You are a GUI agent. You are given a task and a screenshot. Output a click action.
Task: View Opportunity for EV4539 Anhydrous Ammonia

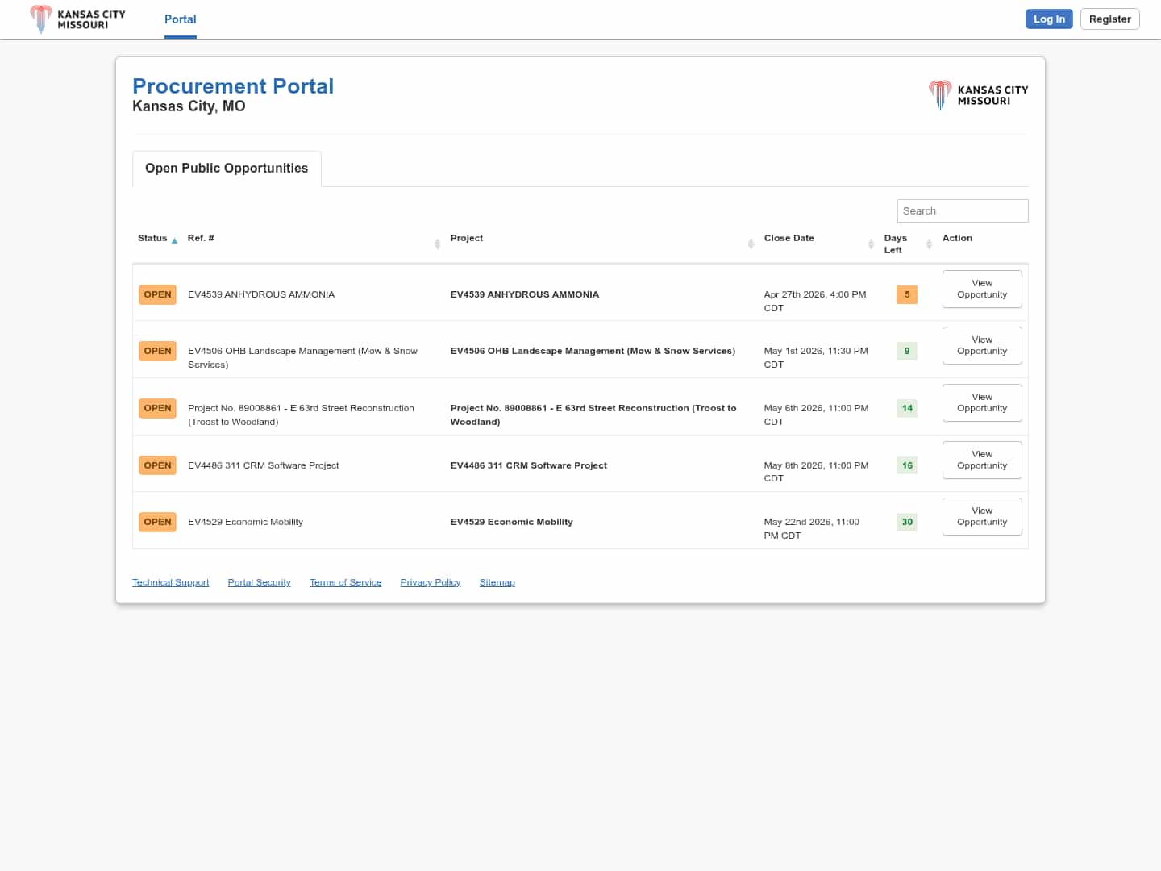pos(981,289)
